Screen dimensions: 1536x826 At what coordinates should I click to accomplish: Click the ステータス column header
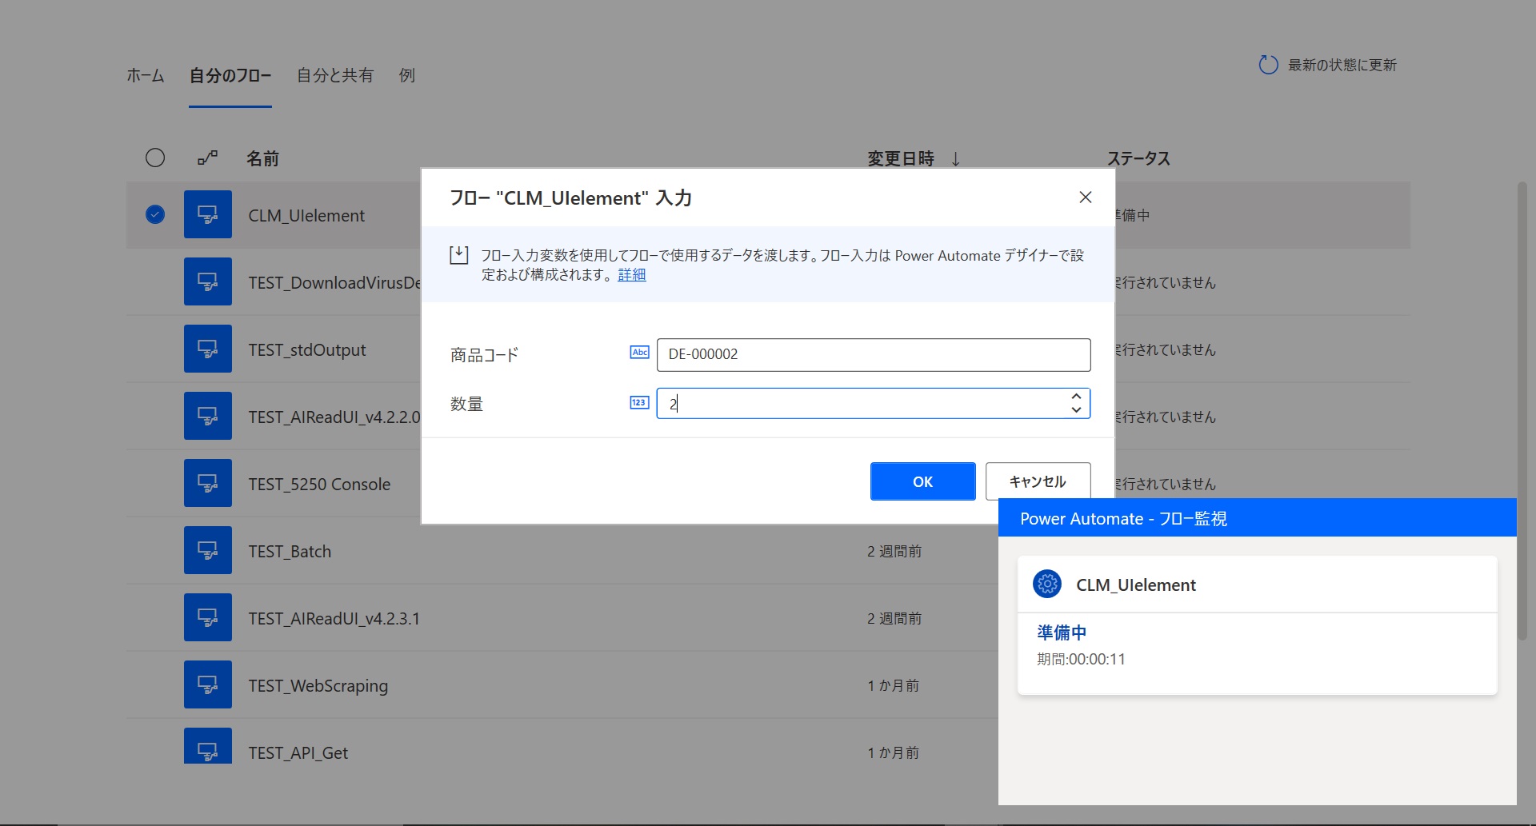[x=1139, y=159]
